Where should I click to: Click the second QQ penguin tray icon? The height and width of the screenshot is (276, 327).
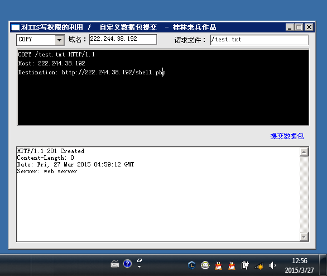click(232, 265)
